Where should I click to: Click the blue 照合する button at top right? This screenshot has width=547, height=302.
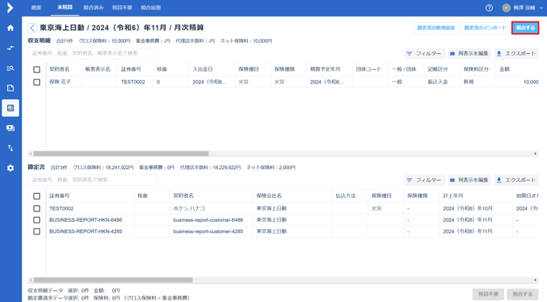click(526, 28)
